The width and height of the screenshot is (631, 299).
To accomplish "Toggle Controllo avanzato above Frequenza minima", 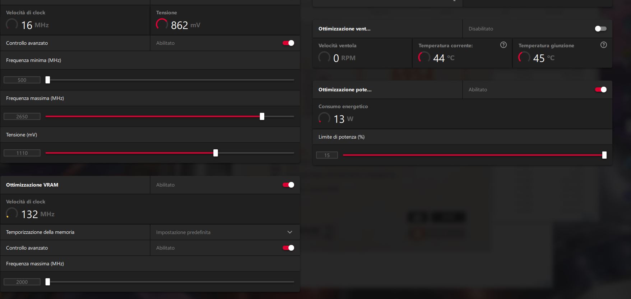I will pos(288,43).
